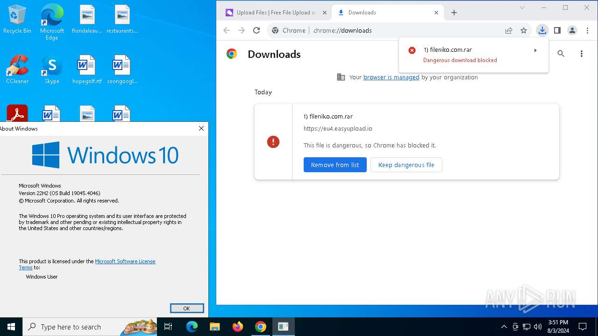Open Task View on taskbar
The width and height of the screenshot is (598, 336).
168,327
